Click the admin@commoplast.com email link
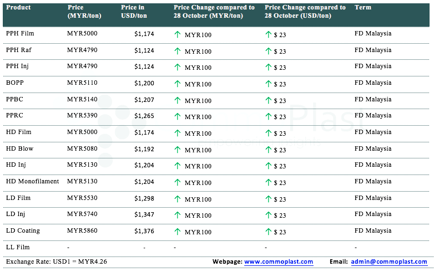The height and width of the screenshot is (272, 434). 389,261
